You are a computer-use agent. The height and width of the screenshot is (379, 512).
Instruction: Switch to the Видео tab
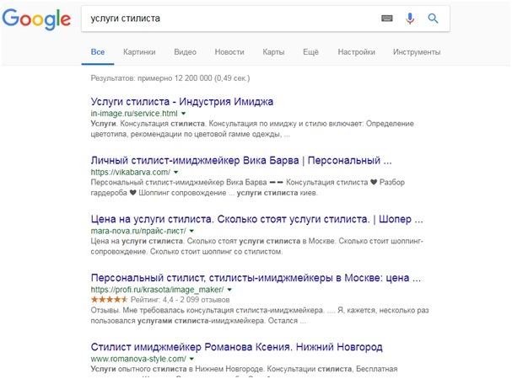tap(185, 52)
